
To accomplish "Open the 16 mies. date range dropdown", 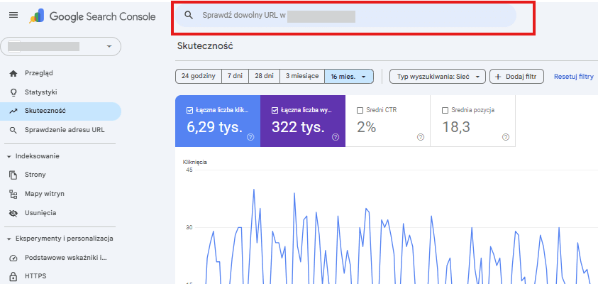I will (349, 77).
